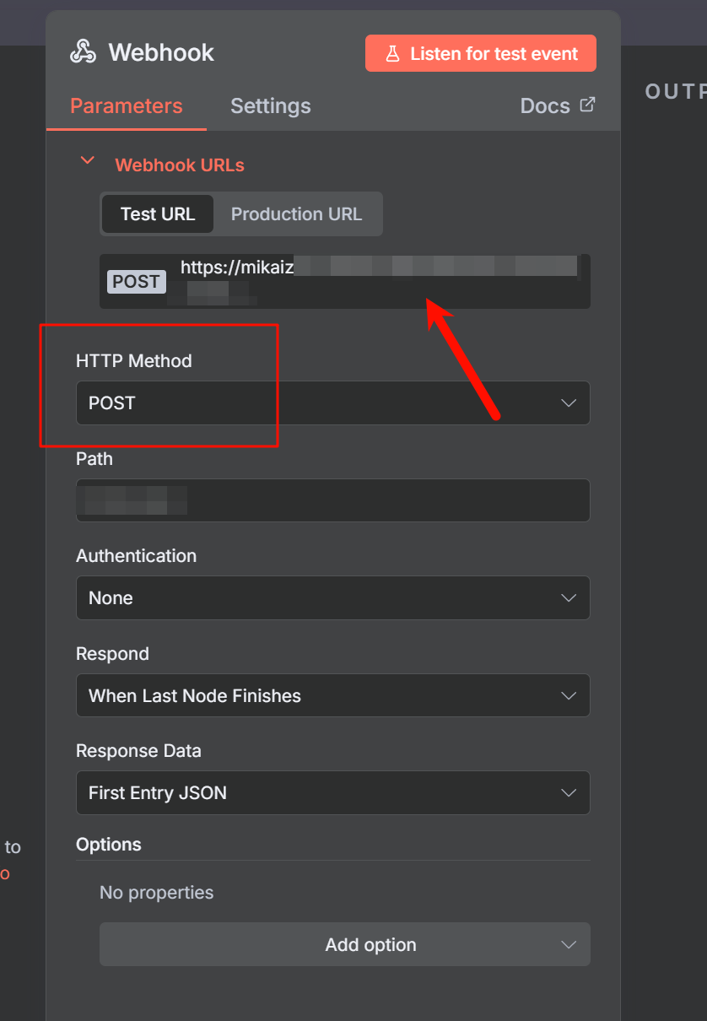707x1021 pixels.
Task: Click the Webhook node icon
Action: 83,52
